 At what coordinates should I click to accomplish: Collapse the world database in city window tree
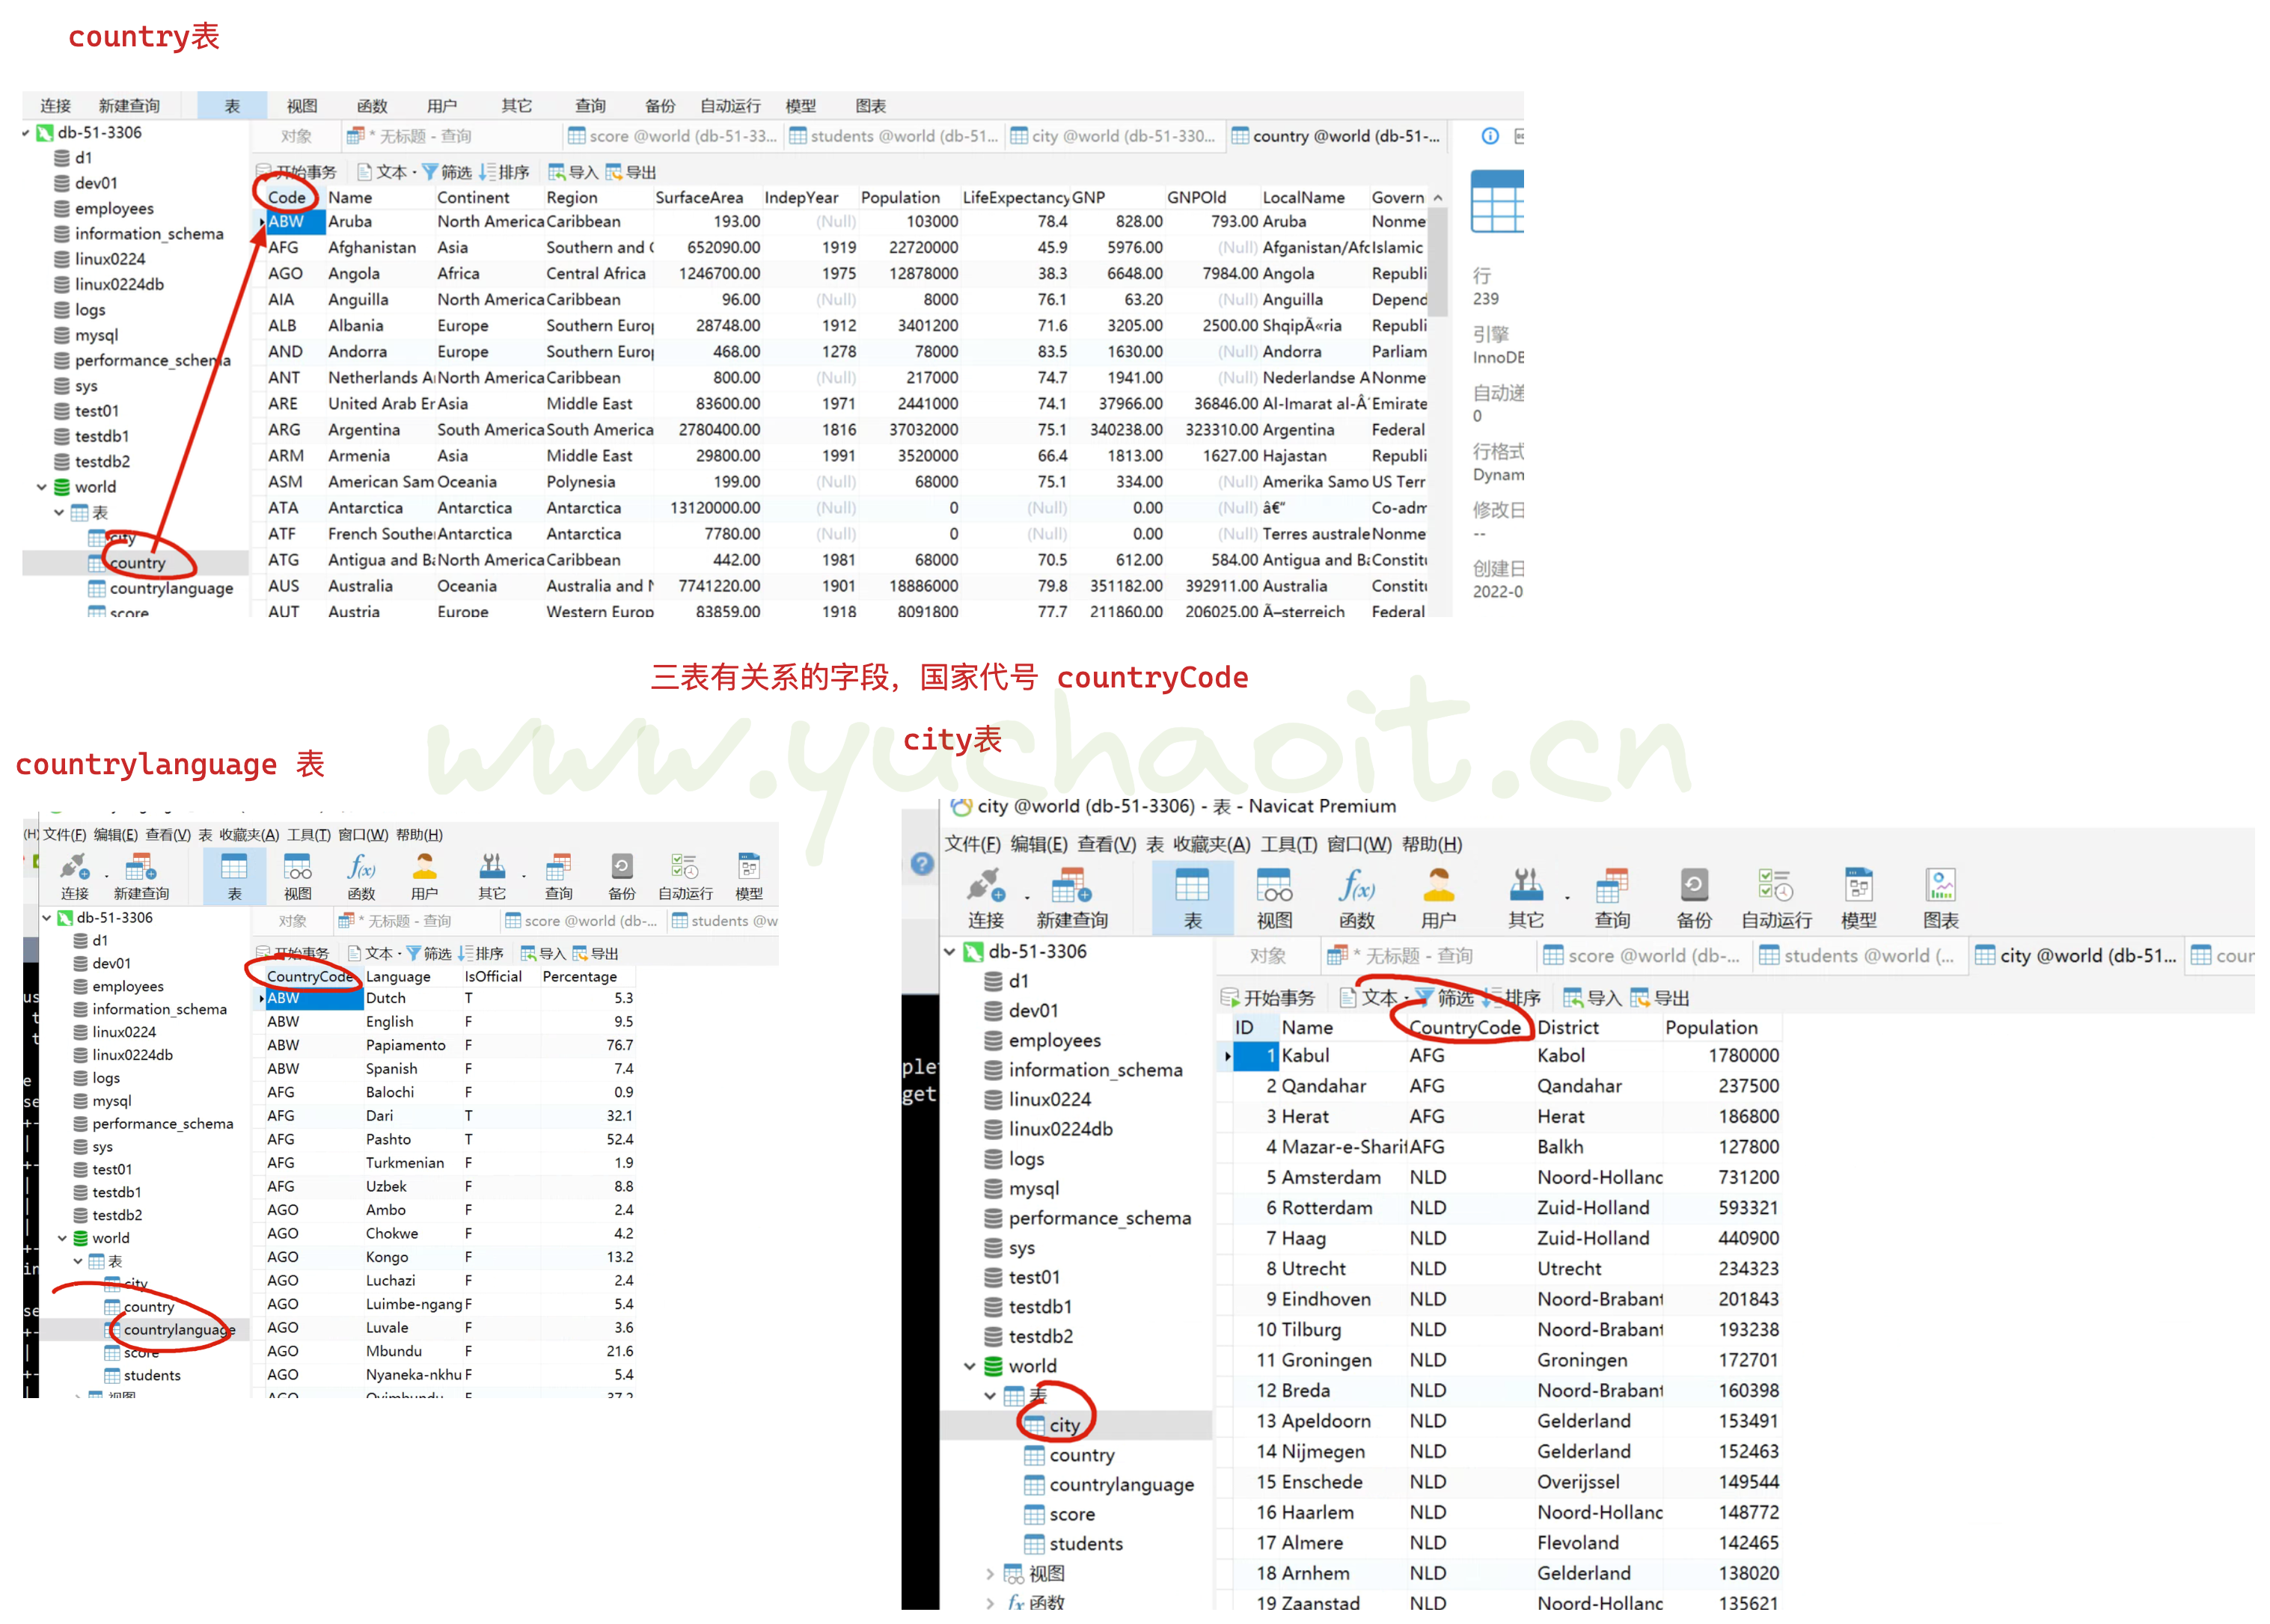click(x=969, y=1366)
